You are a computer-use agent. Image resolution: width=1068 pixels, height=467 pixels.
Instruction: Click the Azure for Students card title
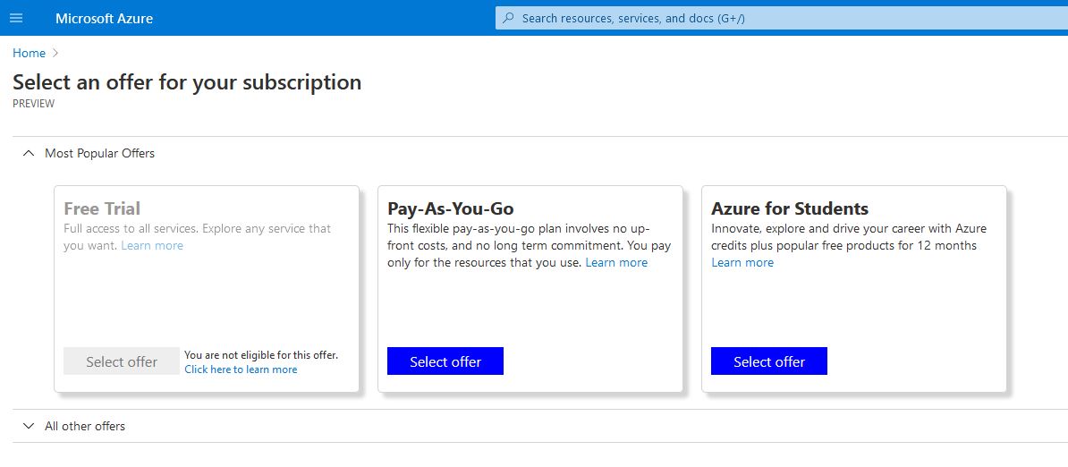(790, 208)
